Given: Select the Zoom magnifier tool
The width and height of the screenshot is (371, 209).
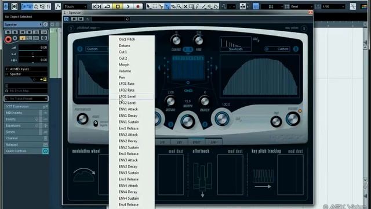Looking at the screenshot, I should tap(179, 6).
